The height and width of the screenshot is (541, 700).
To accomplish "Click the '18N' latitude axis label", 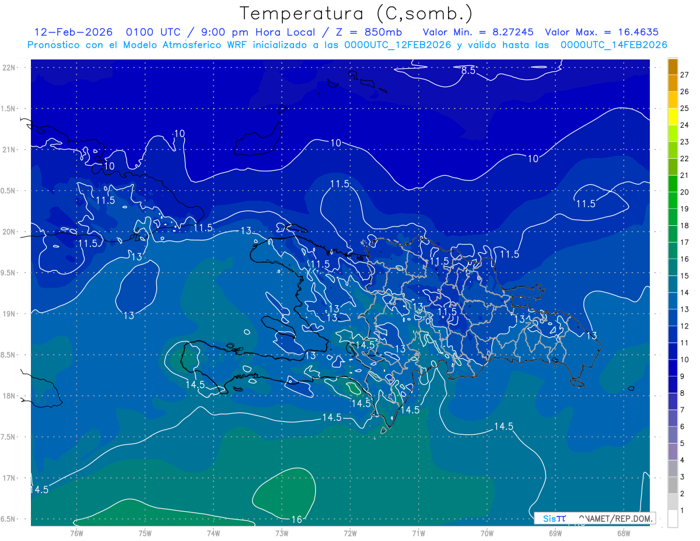I will click(9, 396).
